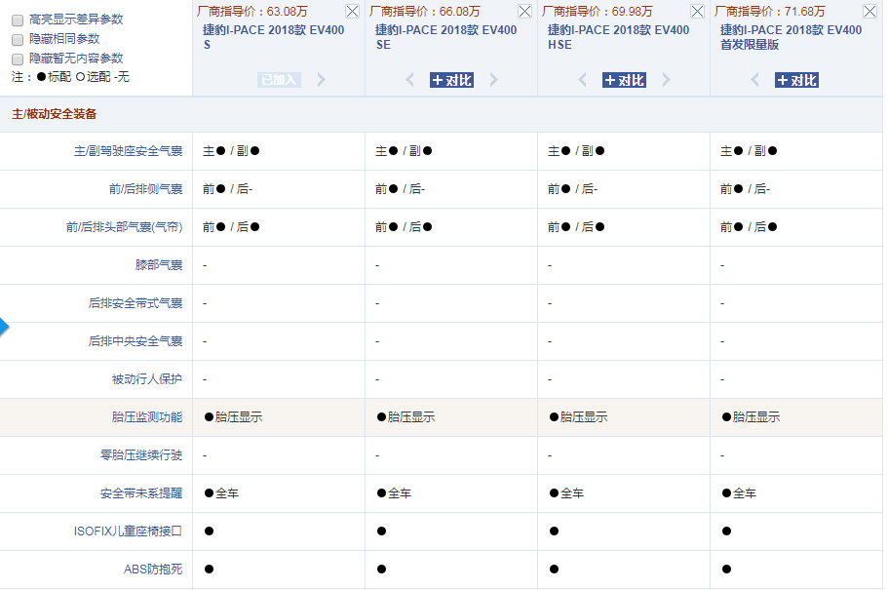Open the 捷豹I-PACE 2018款 EV400 S model link at 63.08万
The width and height of the screenshot is (888, 590).
click(x=274, y=37)
